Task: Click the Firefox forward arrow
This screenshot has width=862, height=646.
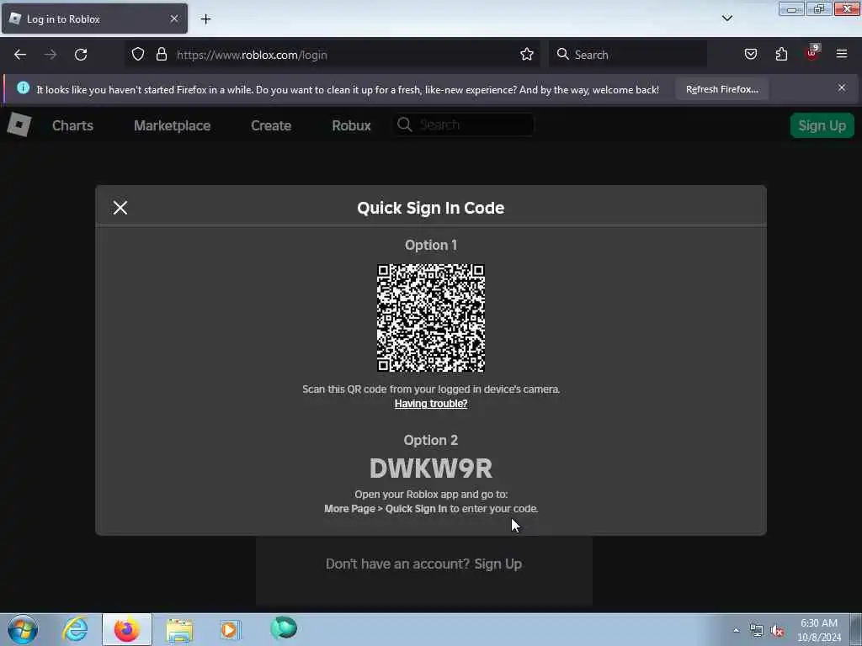Action: click(x=51, y=55)
